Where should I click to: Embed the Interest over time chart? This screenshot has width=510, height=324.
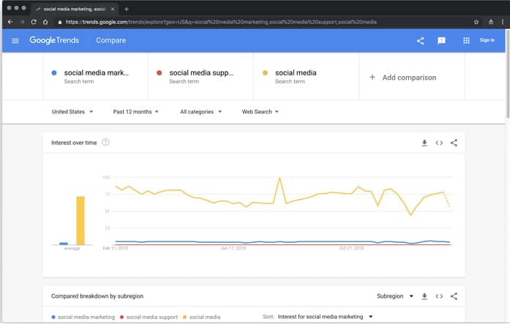439,143
